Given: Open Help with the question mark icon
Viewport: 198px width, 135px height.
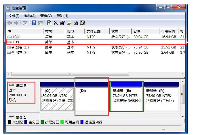Looking at the screenshot, I should (34, 23).
